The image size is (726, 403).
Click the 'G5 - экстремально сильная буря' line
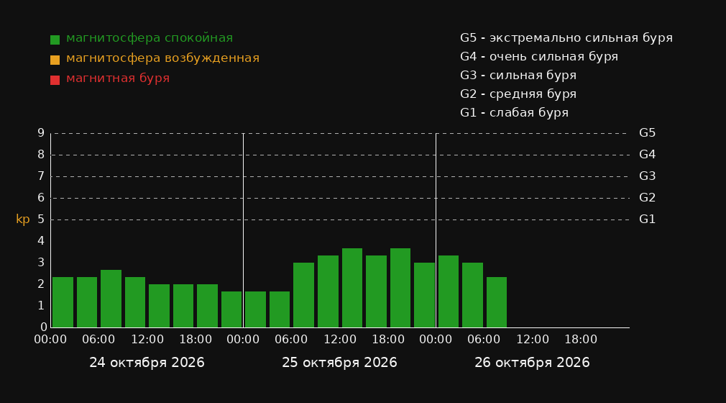tap(566, 38)
